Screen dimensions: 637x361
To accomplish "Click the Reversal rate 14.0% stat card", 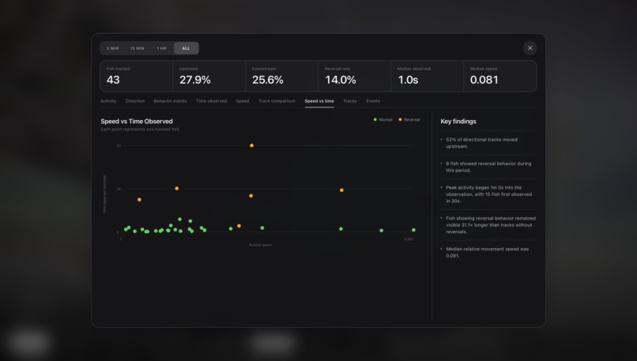I will pos(354,77).
